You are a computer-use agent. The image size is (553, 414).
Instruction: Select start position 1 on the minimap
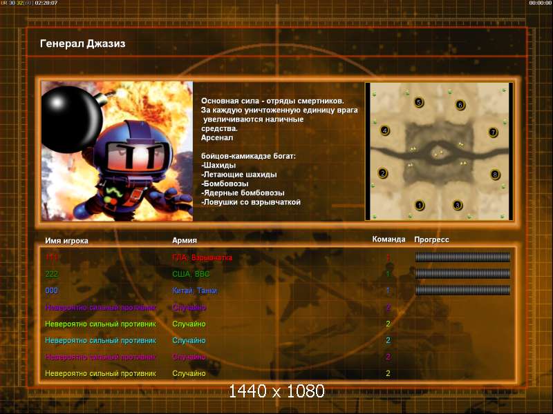[420, 205]
